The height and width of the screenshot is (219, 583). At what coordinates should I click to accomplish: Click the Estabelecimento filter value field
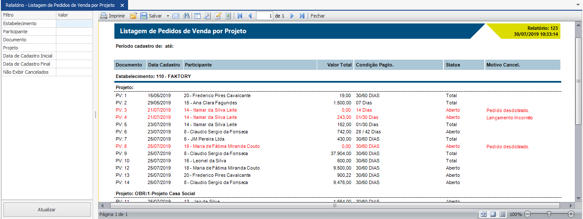74,23
